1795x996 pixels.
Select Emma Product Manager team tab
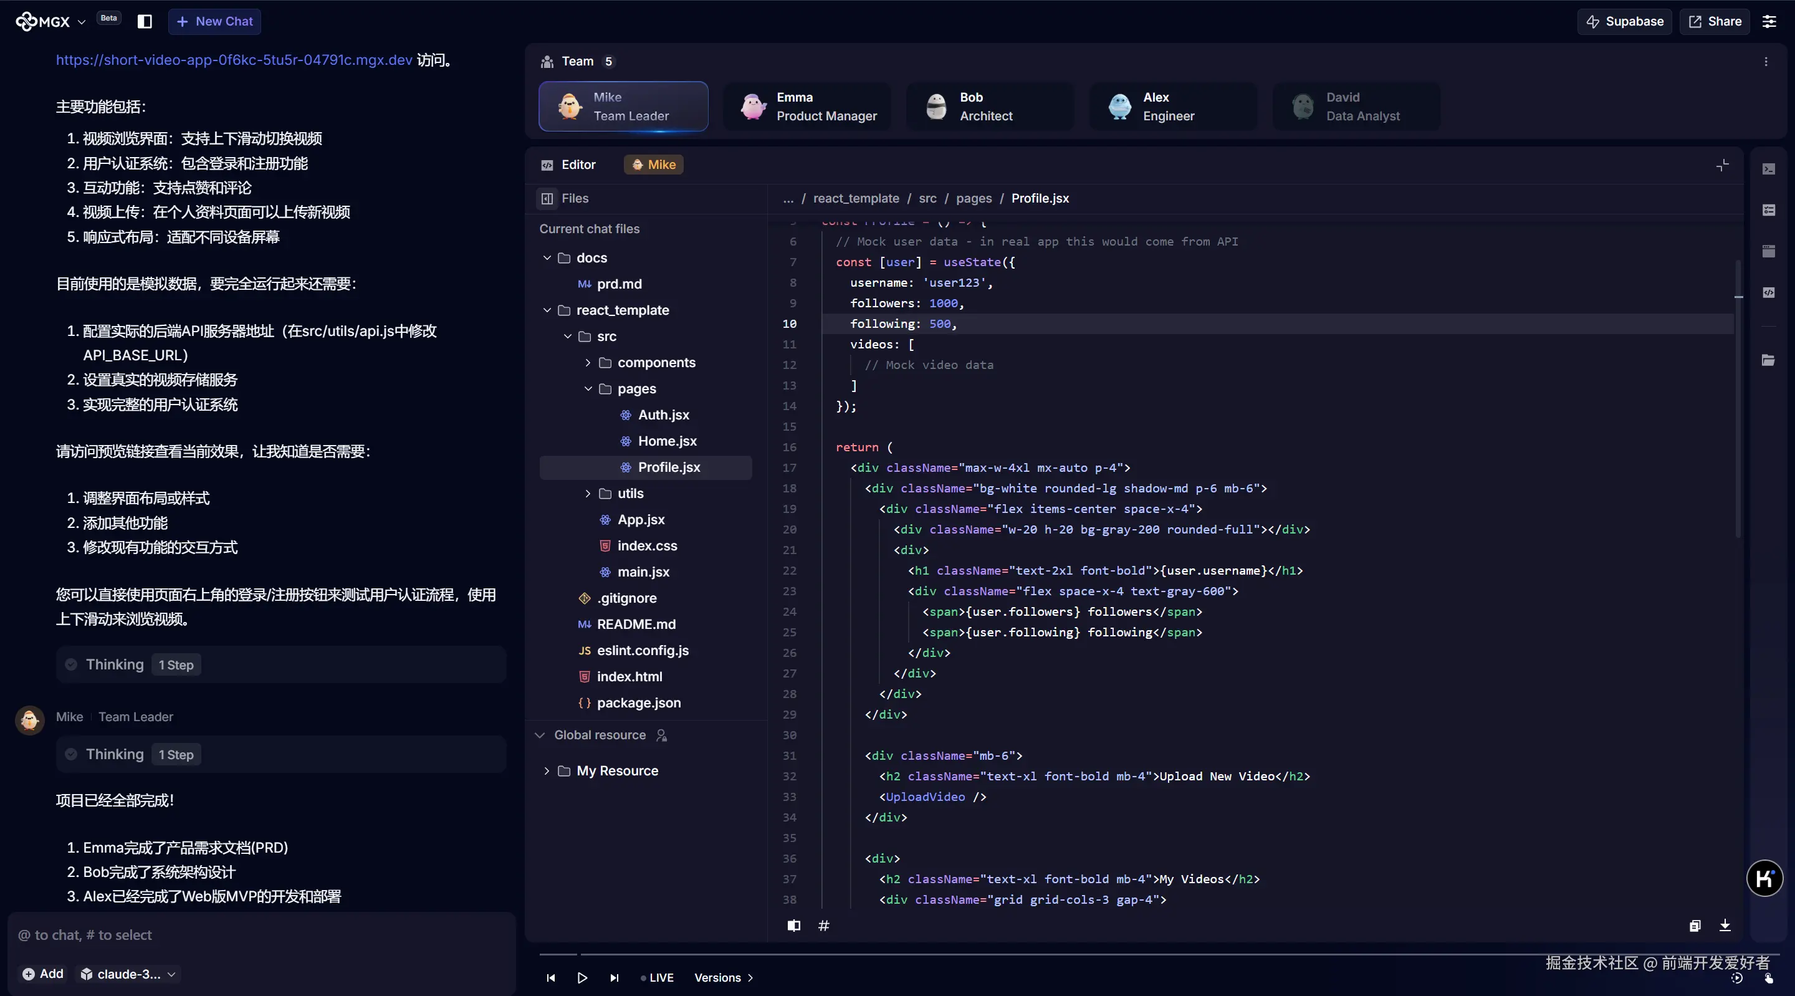pos(807,107)
